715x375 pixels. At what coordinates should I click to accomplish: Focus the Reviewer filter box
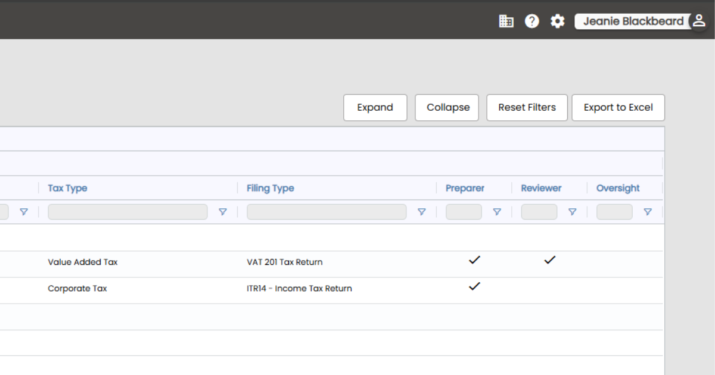click(x=539, y=212)
